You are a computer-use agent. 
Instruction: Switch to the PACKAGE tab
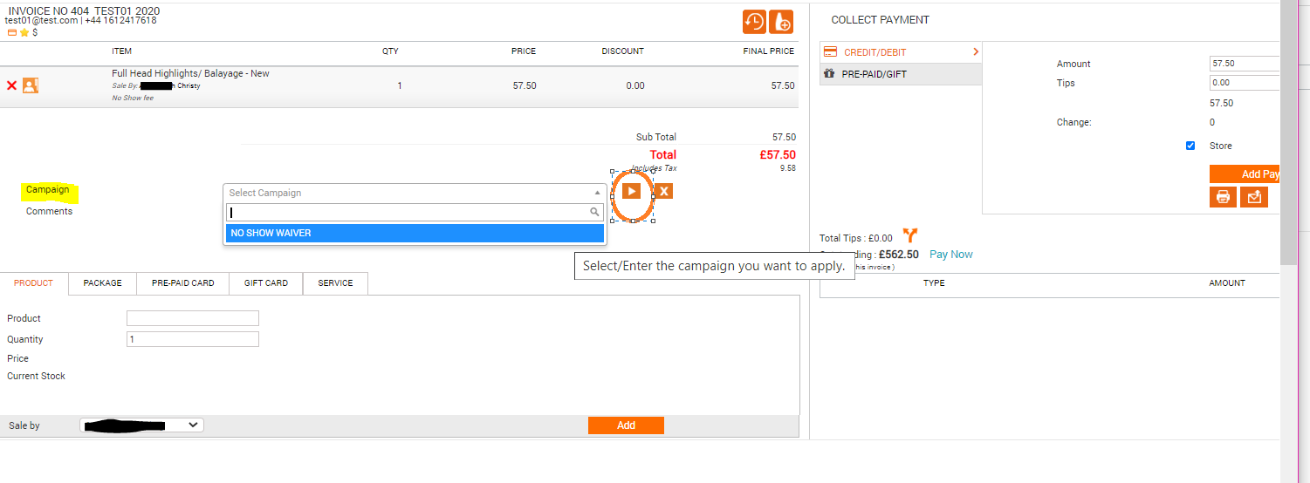coord(102,283)
